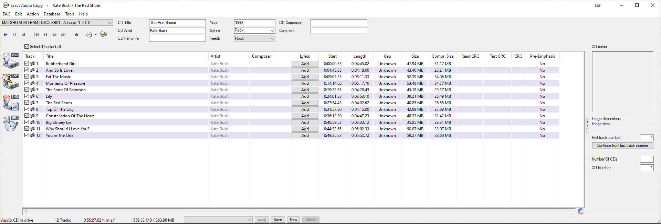The width and height of the screenshot is (661, 224).
Task: Click the IMG copy image icon
Action: (x=11, y=103)
